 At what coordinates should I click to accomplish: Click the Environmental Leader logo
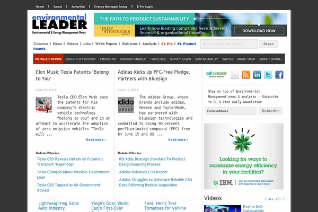(59, 24)
